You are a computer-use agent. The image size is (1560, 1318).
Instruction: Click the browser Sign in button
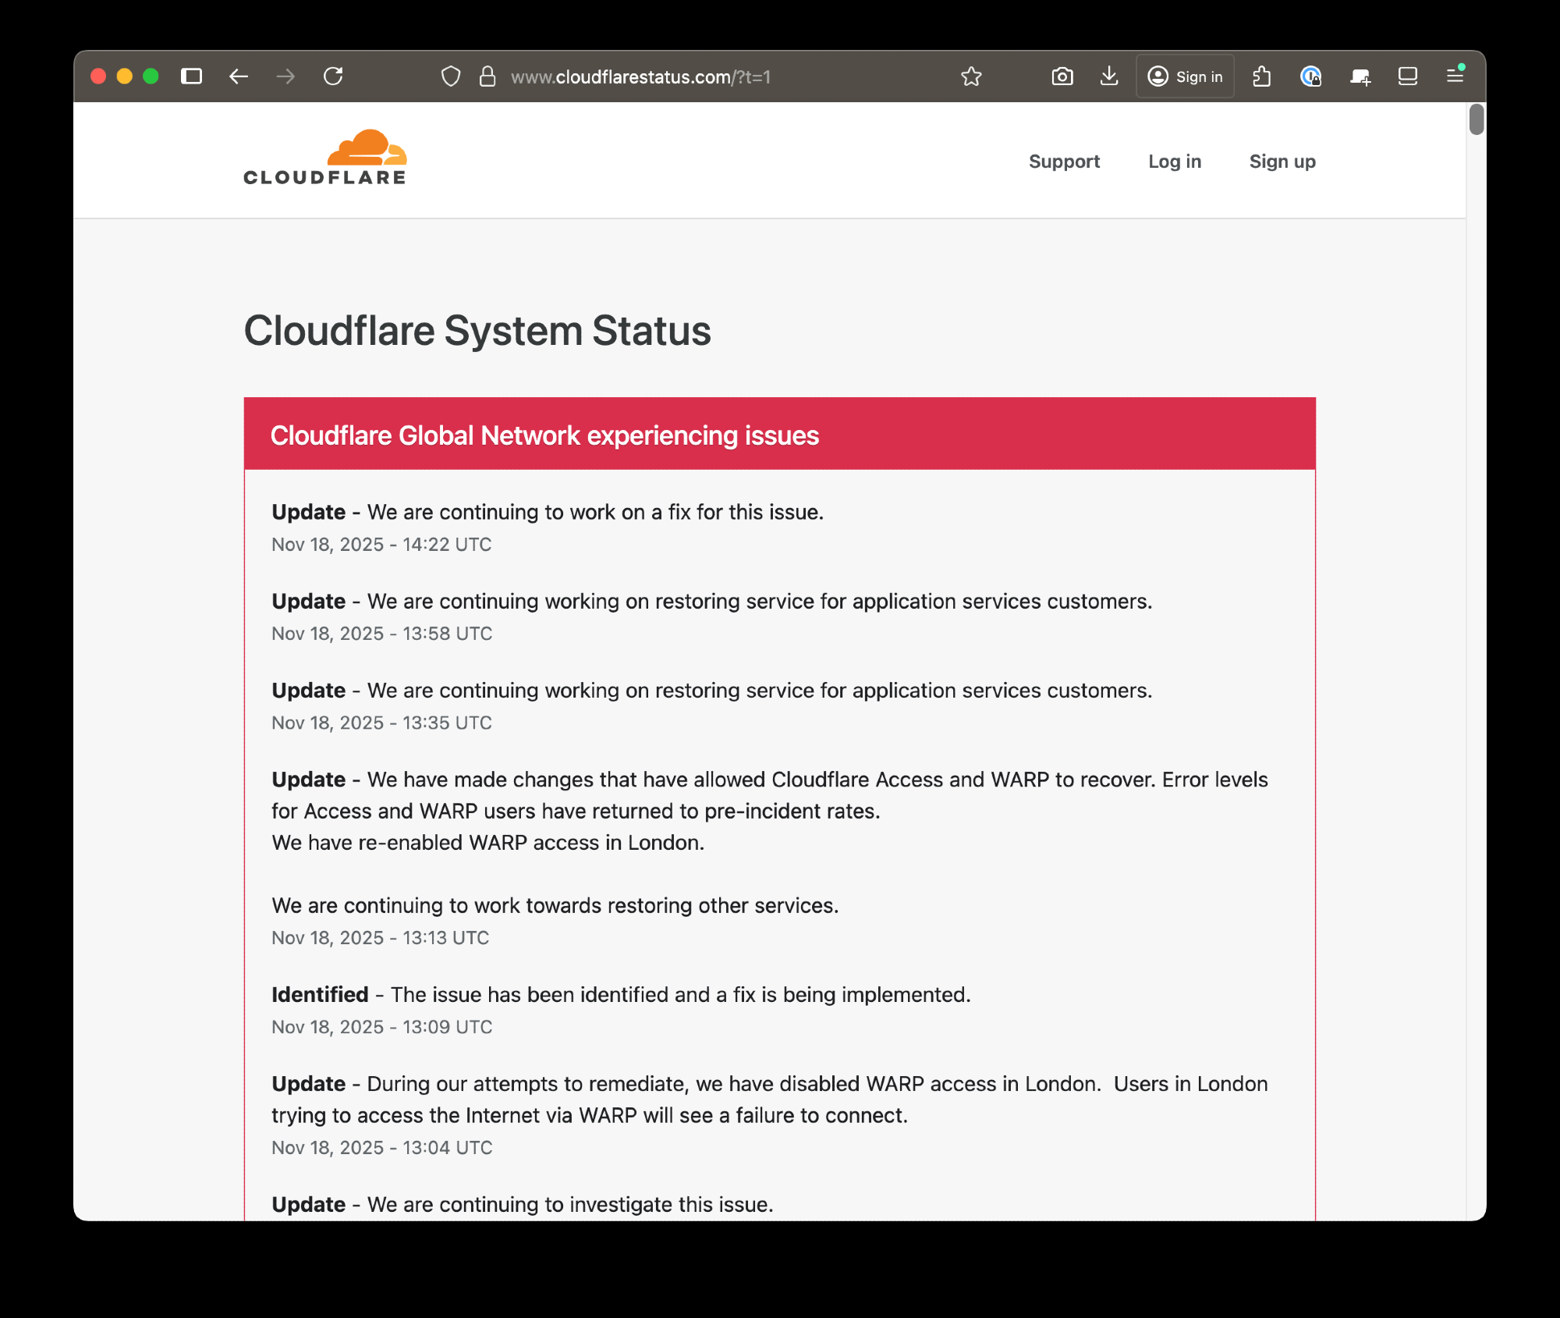click(1185, 76)
